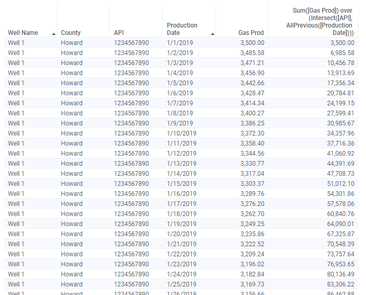Click Gas Prod value 3,372.30
The image size is (366, 295).
252,133
